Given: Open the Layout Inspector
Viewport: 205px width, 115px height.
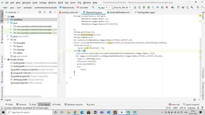Looking at the screenshot, I should [x=191, y=104].
